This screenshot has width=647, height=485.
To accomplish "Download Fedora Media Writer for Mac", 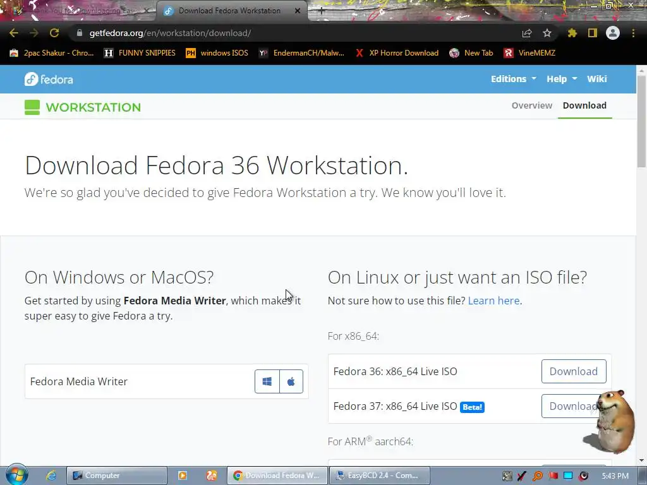I will 291,381.
